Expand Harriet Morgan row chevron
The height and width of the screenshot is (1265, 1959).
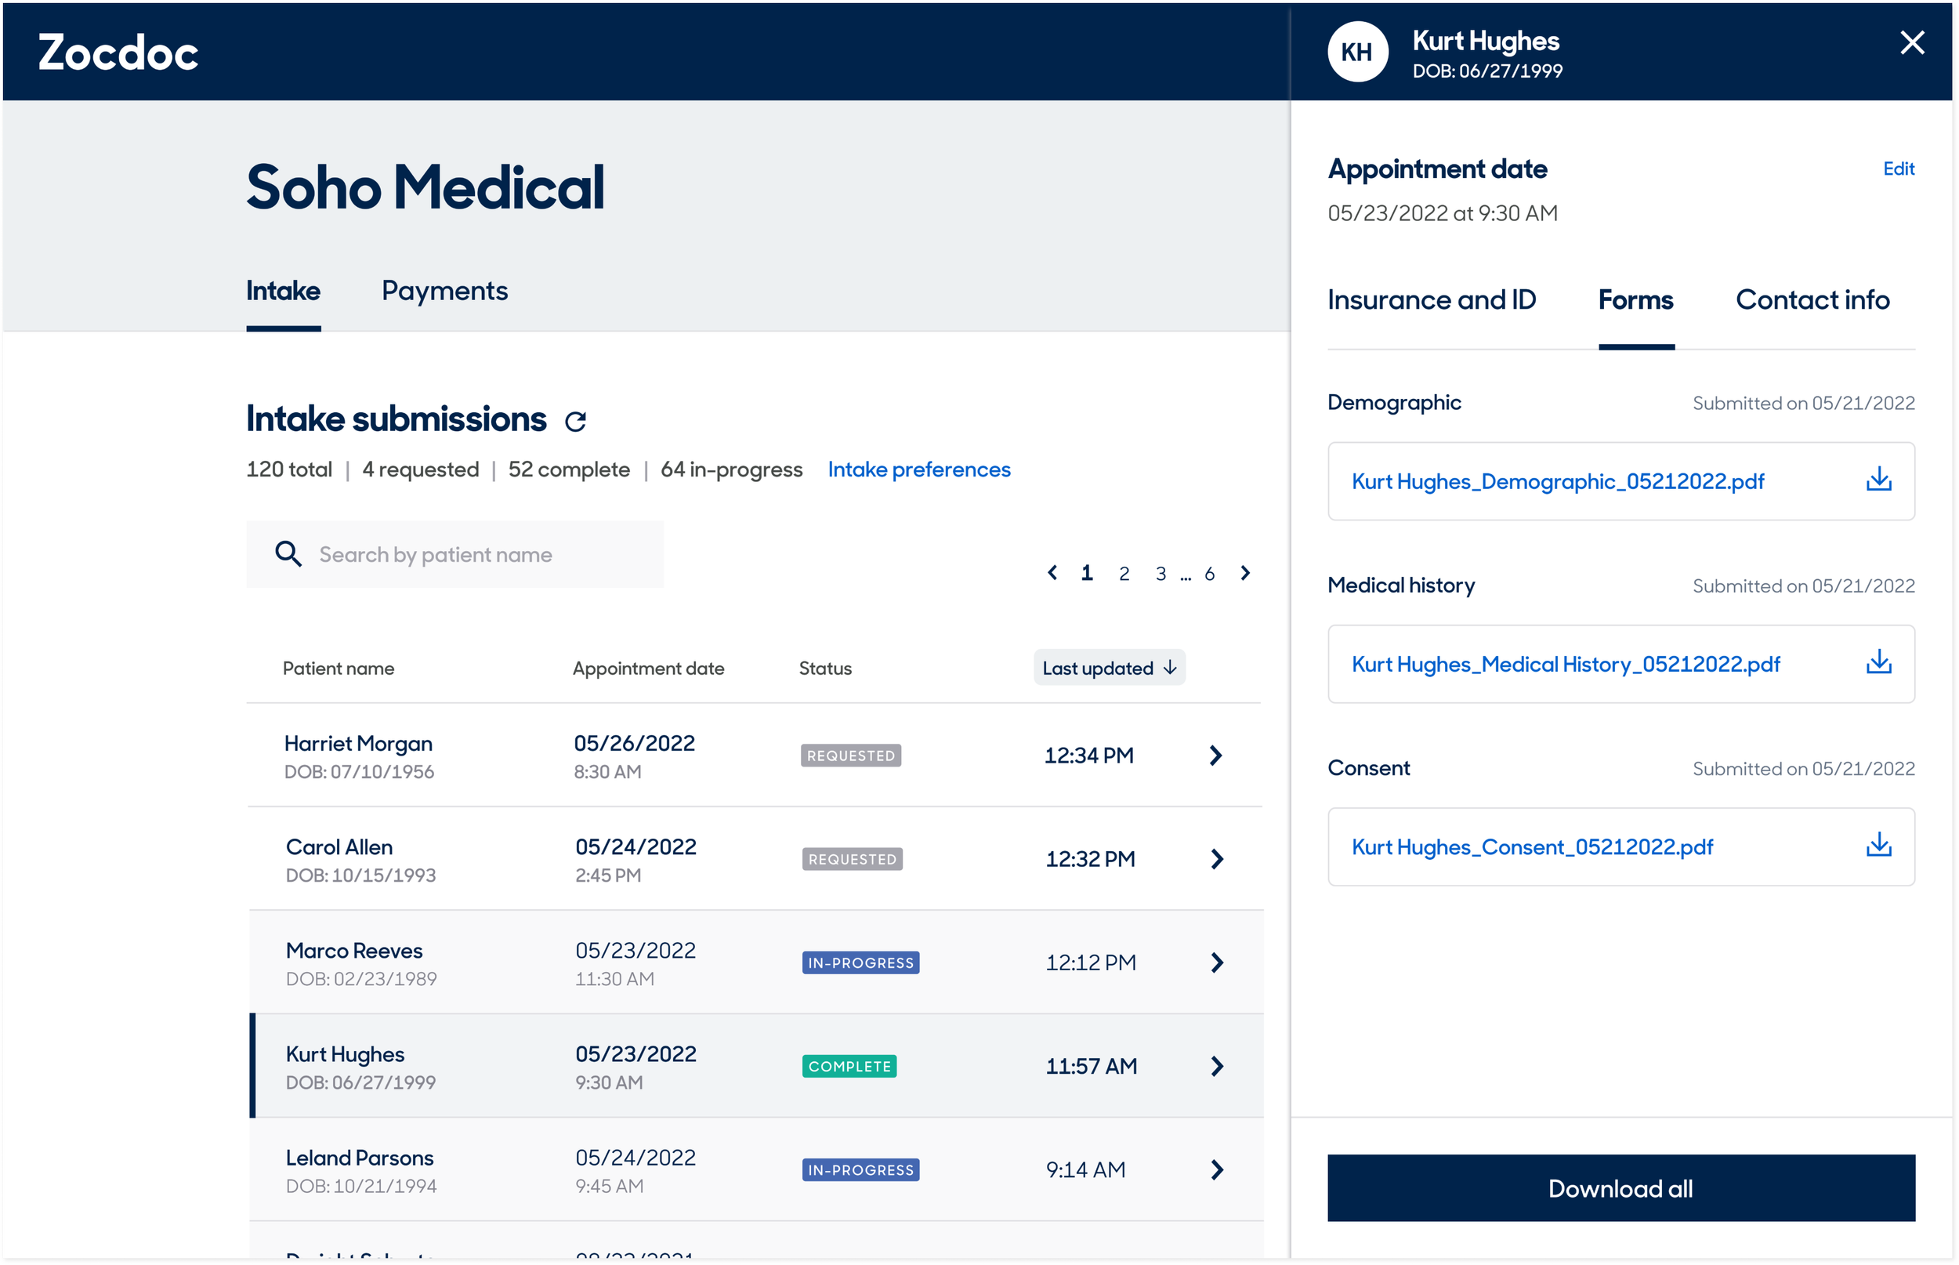[1215, 755]
